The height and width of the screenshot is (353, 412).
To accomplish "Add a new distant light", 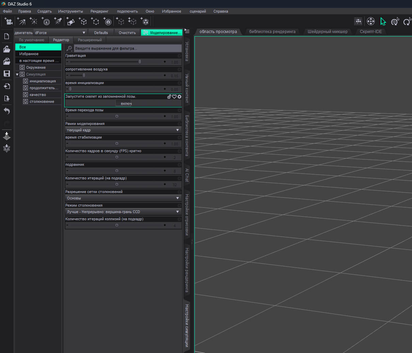I will tap(21, 21).
